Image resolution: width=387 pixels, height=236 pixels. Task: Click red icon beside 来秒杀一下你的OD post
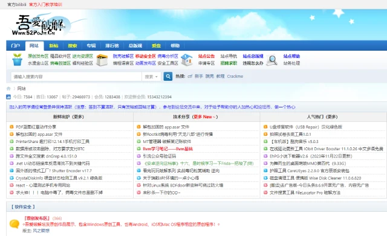(x=138, y=193)
